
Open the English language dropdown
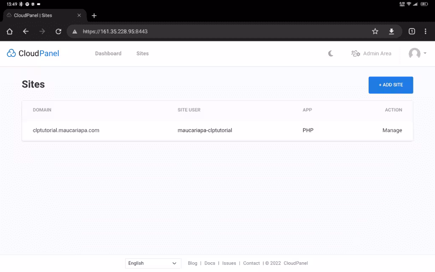153,263
